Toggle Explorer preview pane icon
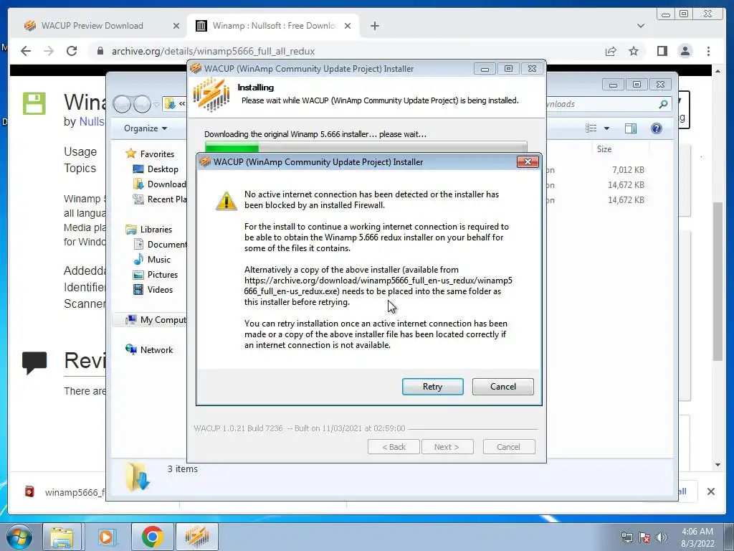 click(x=631, y=128)
